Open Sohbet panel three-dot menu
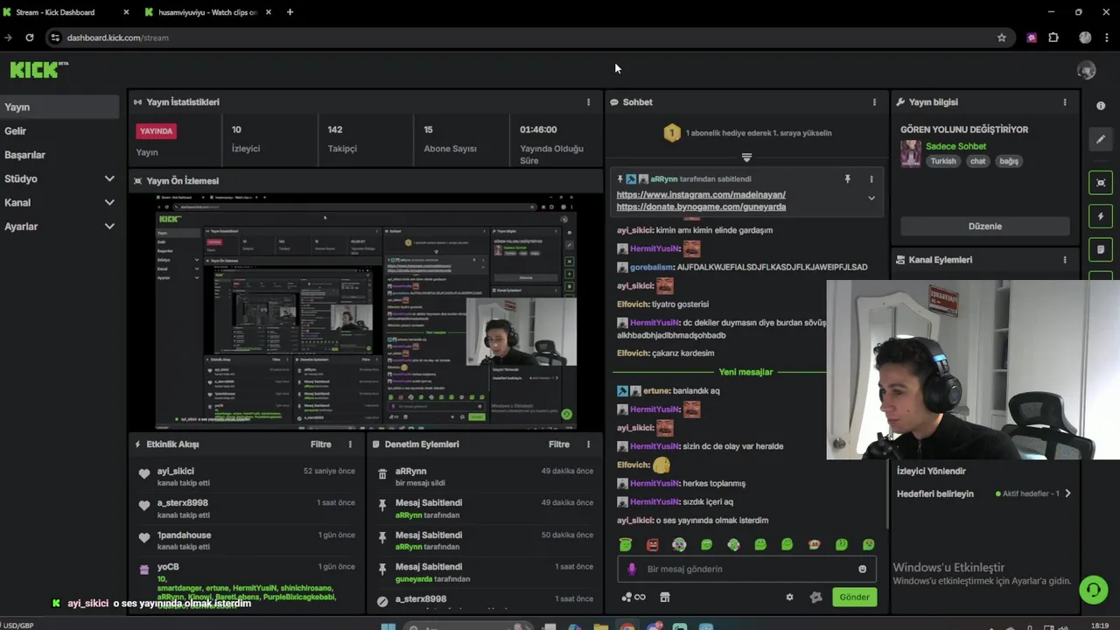 point(874,102)
